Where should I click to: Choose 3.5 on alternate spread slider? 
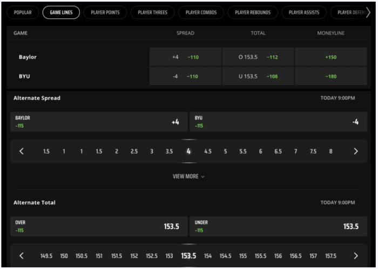(169, 151)
